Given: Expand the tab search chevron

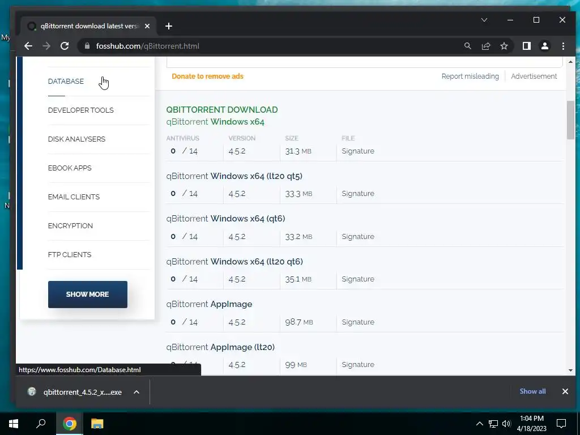Looking at the screenshot, I should 484,20.
